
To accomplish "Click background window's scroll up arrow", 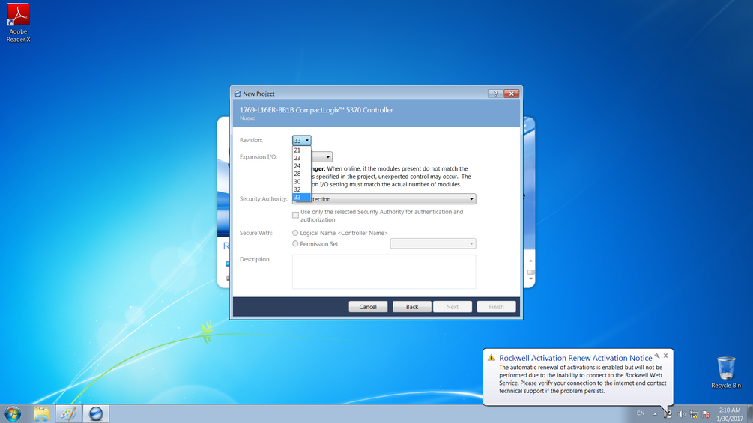I will tap(530, 261).
